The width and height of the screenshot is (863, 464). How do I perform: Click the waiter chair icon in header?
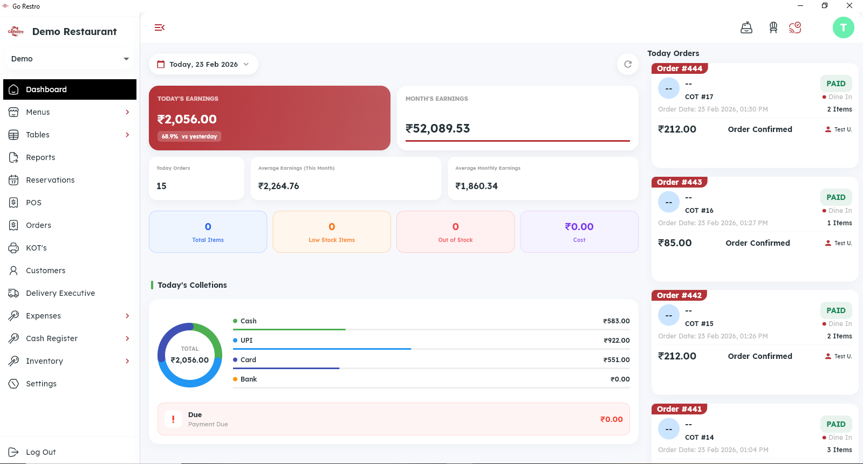tap(773, 27)
